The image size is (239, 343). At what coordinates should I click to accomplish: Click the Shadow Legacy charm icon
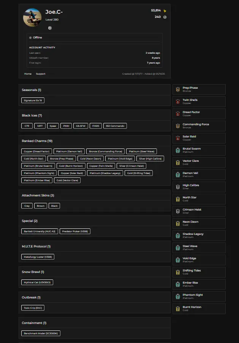(178, 236)
